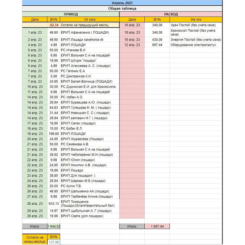Select the "ЕРИП Для лошадок! :)" cell
The image size is (245, 245).
coord(89,175)
